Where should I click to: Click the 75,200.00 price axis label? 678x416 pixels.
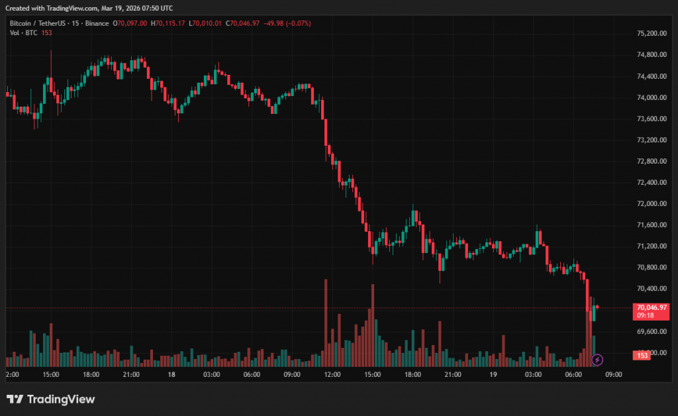(650, 34)
